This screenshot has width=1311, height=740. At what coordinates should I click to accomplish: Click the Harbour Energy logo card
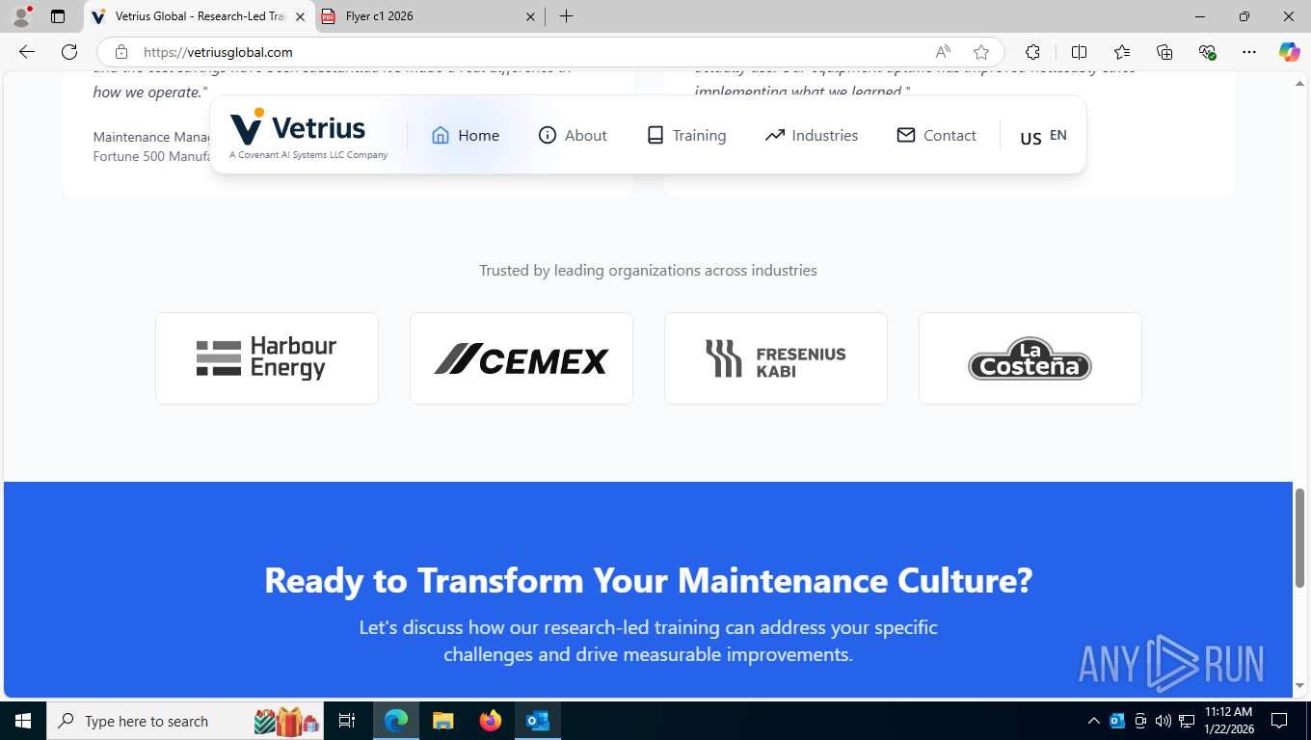click(x=267, y=358)
